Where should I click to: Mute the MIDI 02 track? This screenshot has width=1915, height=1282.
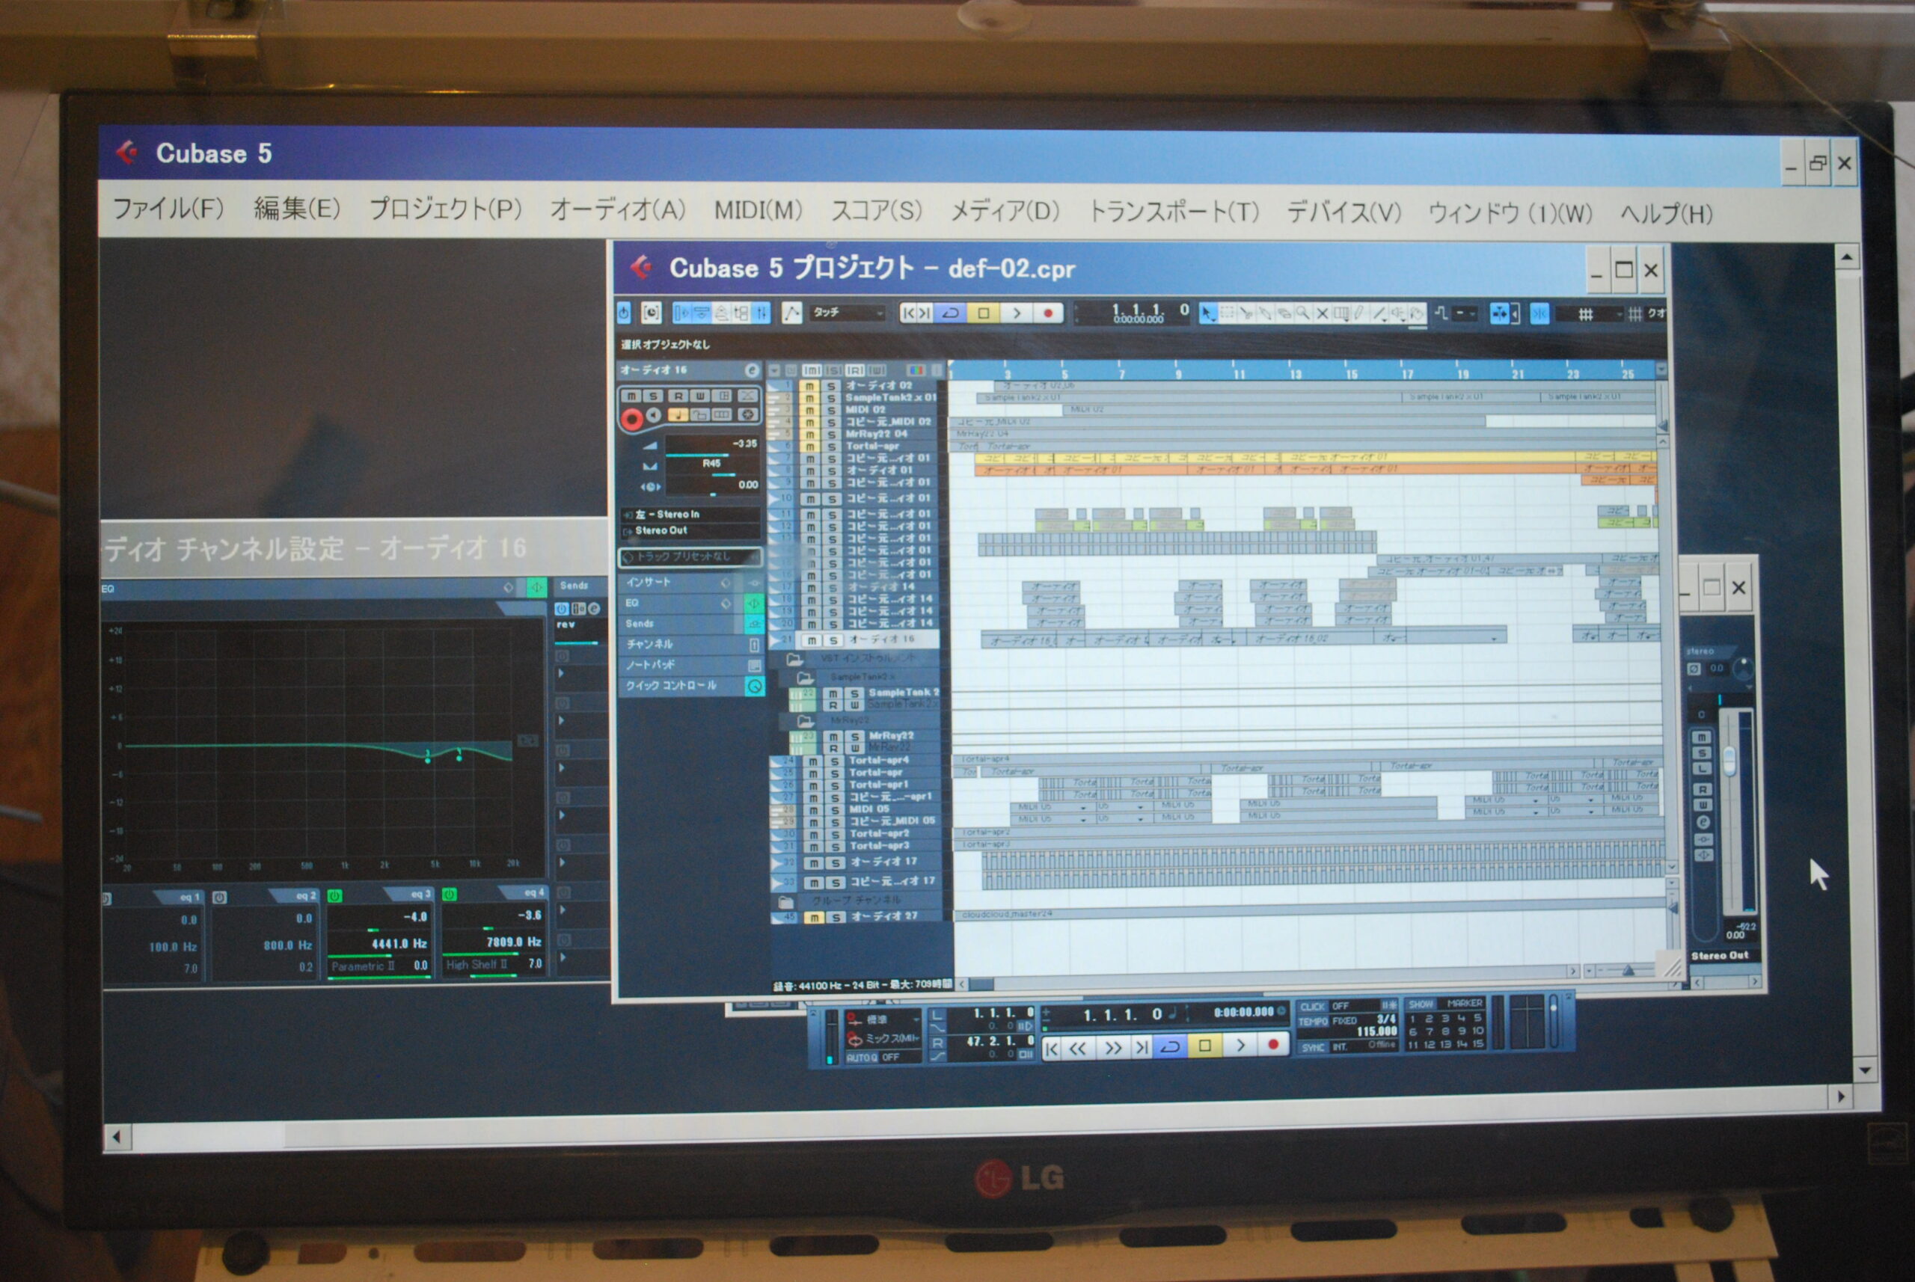[x=809, y=410]
